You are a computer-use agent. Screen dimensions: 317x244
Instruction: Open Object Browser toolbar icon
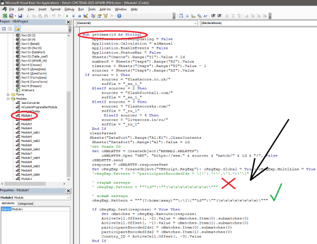click(x=105, y=16)
